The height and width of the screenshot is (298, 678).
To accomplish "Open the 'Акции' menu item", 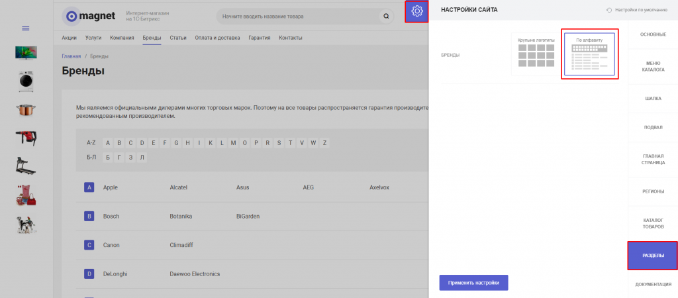I will pos(69,38).
